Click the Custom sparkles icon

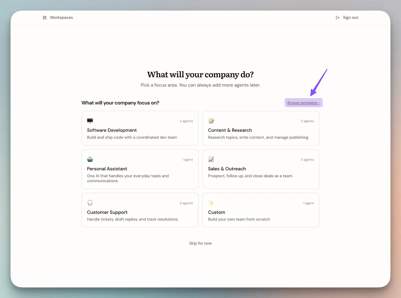(x=211, y=203)
